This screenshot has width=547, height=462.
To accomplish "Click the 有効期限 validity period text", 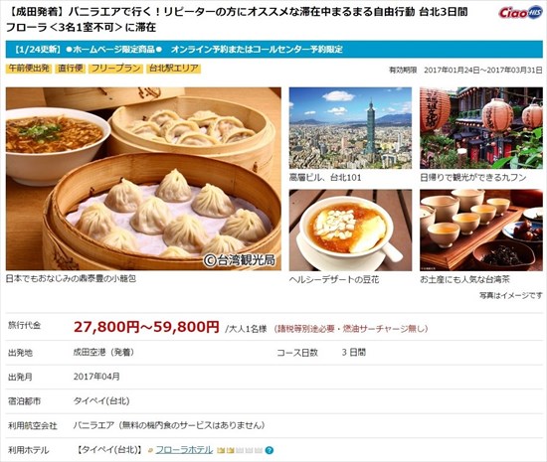I will point(465,70).
